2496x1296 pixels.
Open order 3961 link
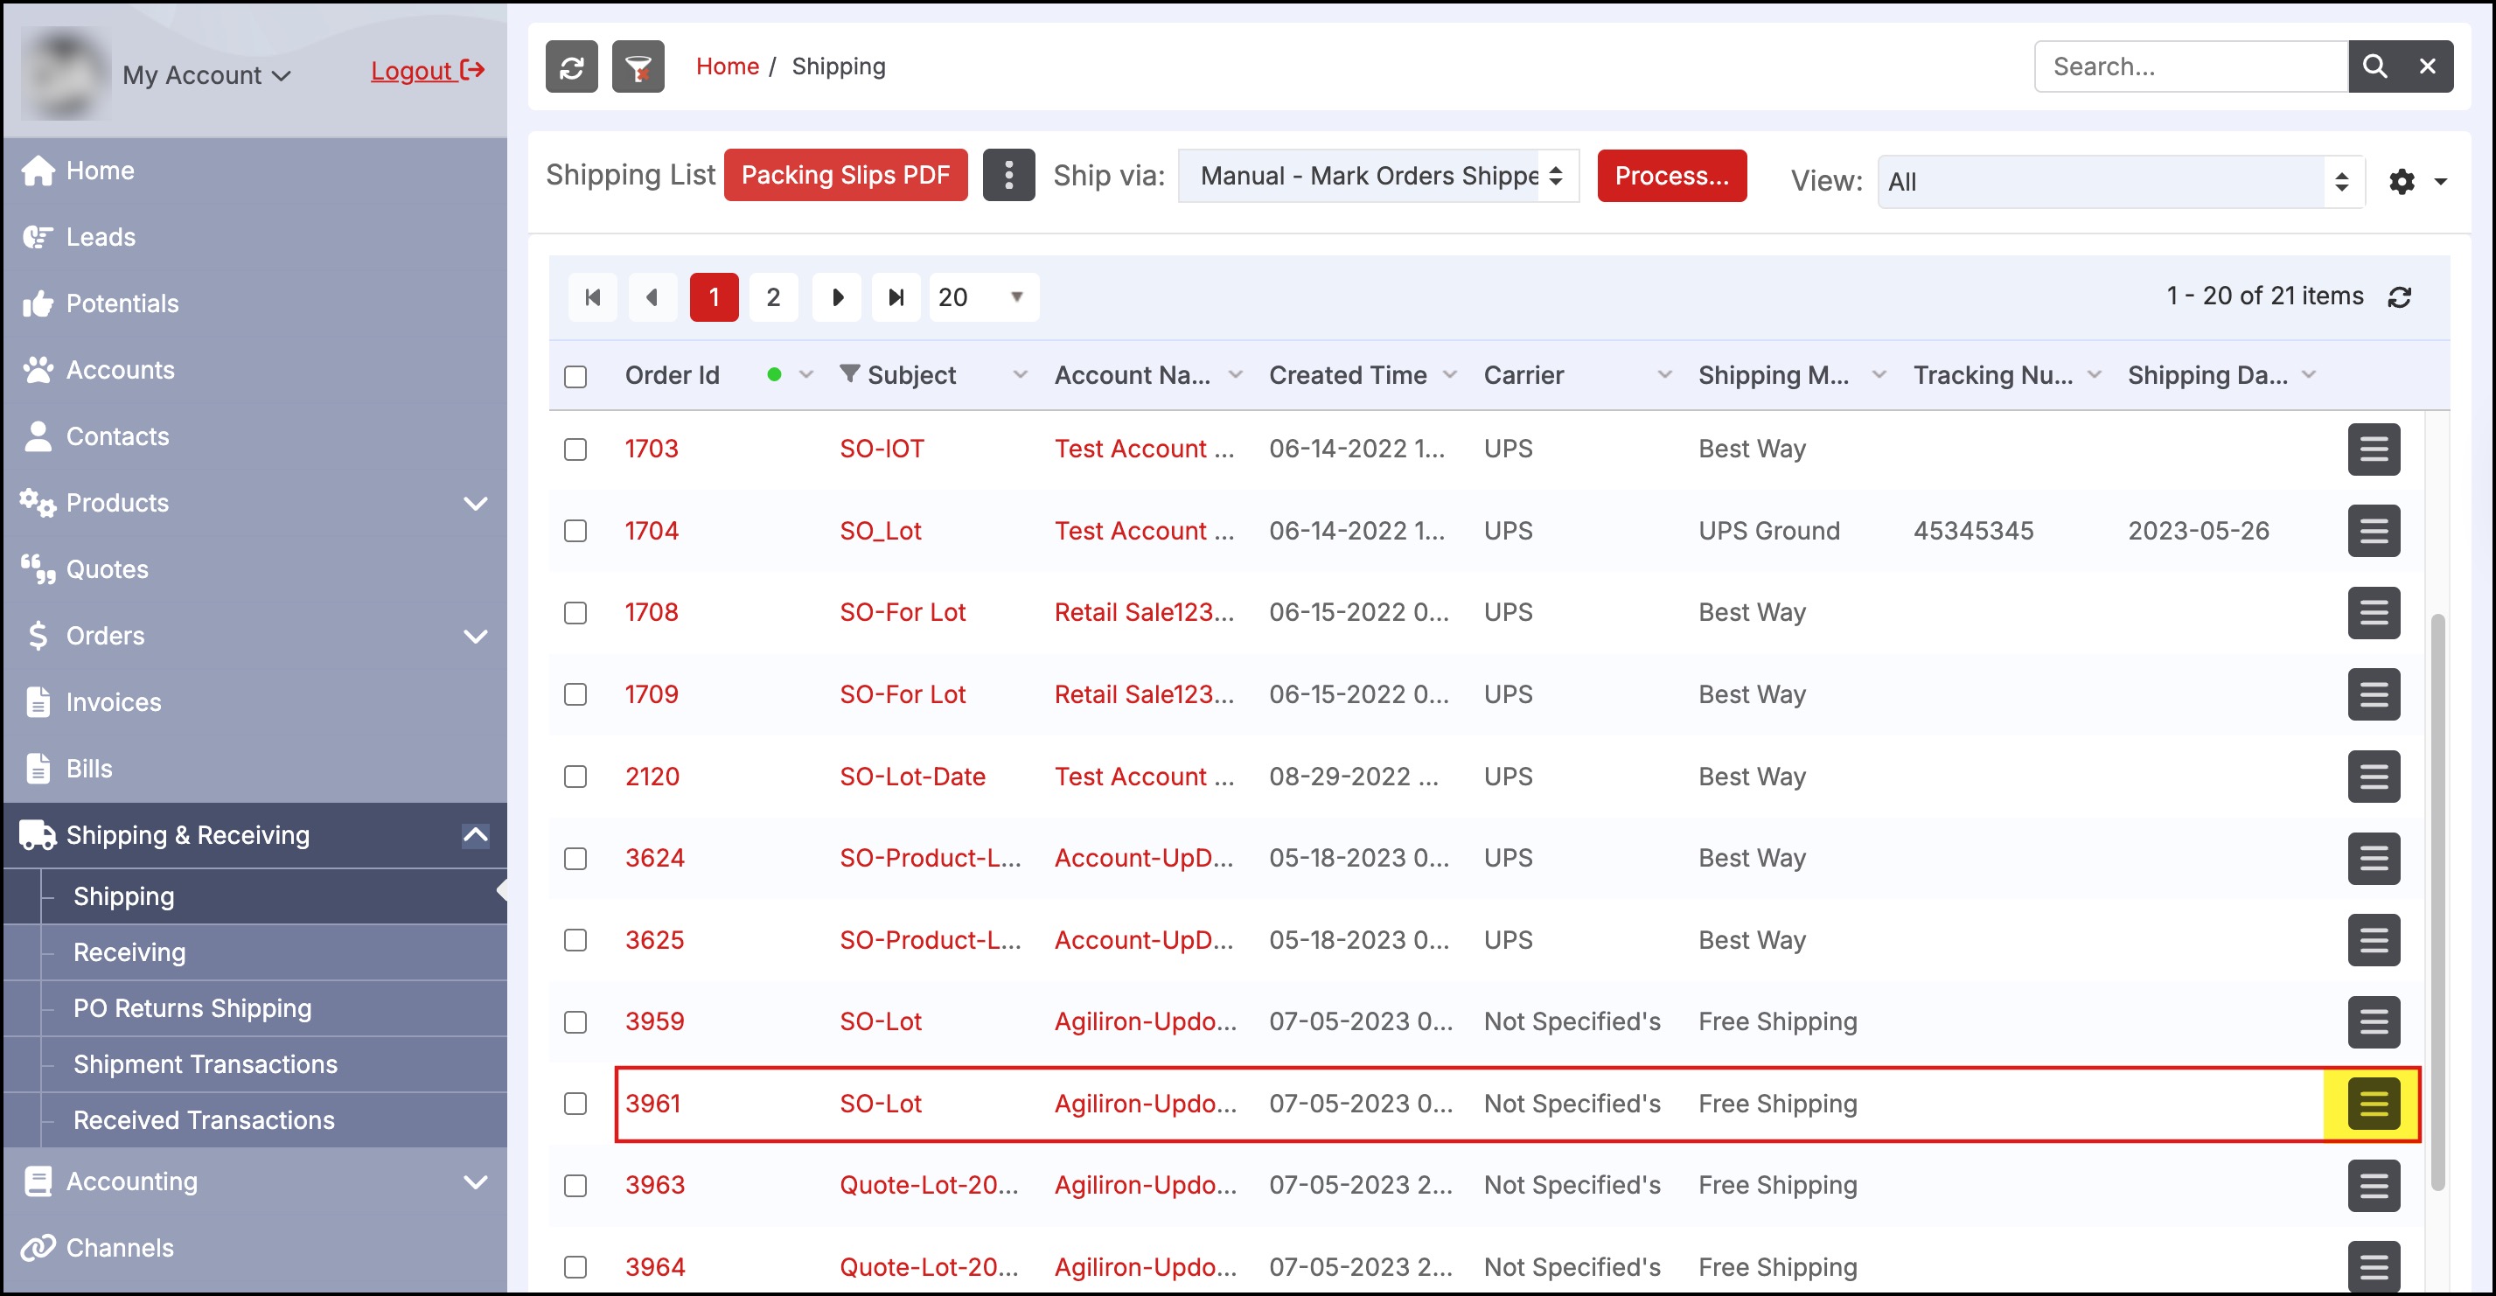click(x=652, y=1104)
